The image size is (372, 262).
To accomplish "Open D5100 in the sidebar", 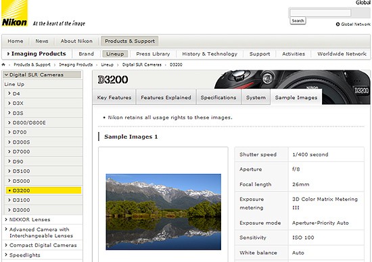I will coord(43,171).
